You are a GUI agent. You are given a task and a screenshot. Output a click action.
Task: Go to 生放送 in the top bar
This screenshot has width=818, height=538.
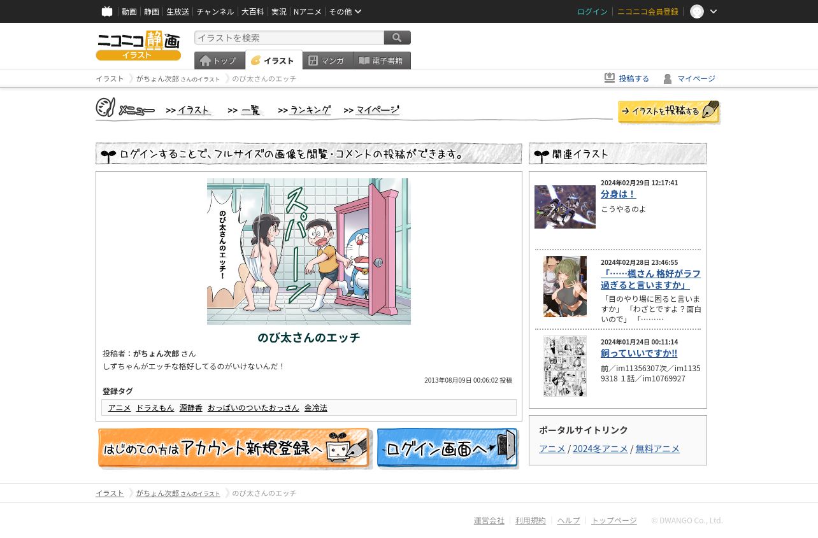[x=178, y=11]
